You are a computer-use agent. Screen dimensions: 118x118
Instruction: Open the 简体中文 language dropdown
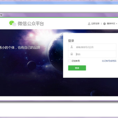pyautogui.click(x=112, y=24)
